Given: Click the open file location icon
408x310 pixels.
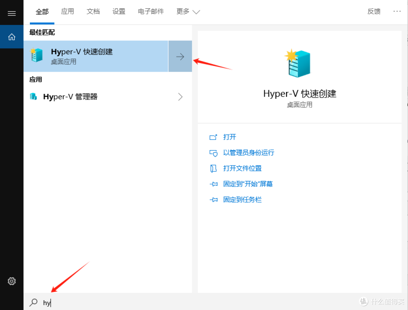Looking at the screenshot, I should point(213,168).
